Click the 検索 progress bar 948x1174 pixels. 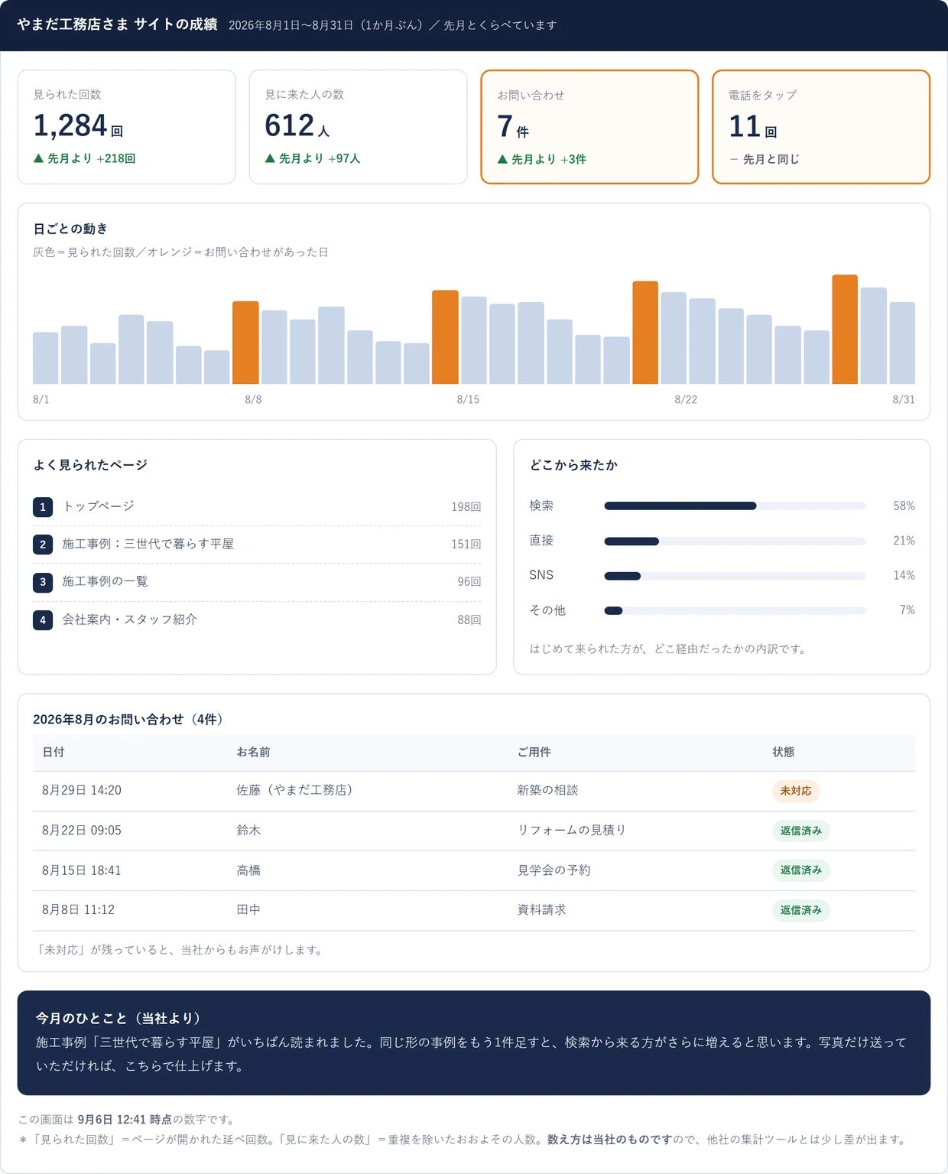(735, 506)
